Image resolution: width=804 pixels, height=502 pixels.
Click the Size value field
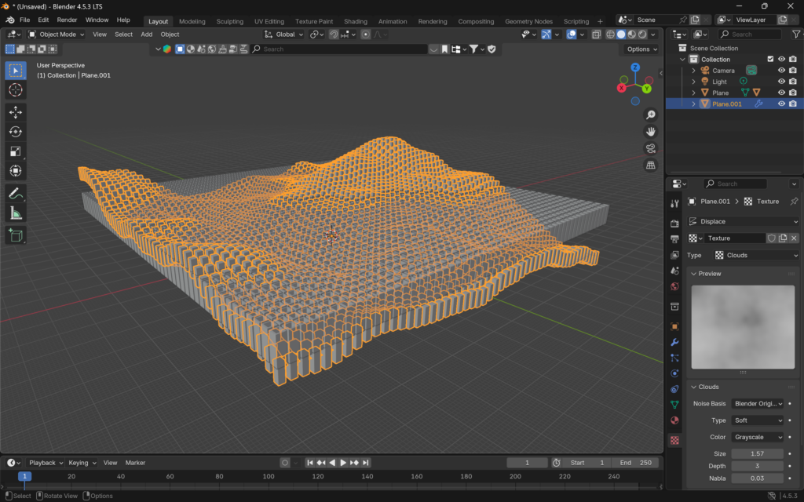pos(757,453)
